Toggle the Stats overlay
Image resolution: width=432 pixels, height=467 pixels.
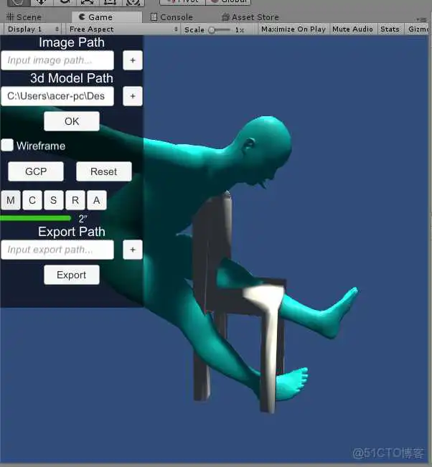[390, 29]
